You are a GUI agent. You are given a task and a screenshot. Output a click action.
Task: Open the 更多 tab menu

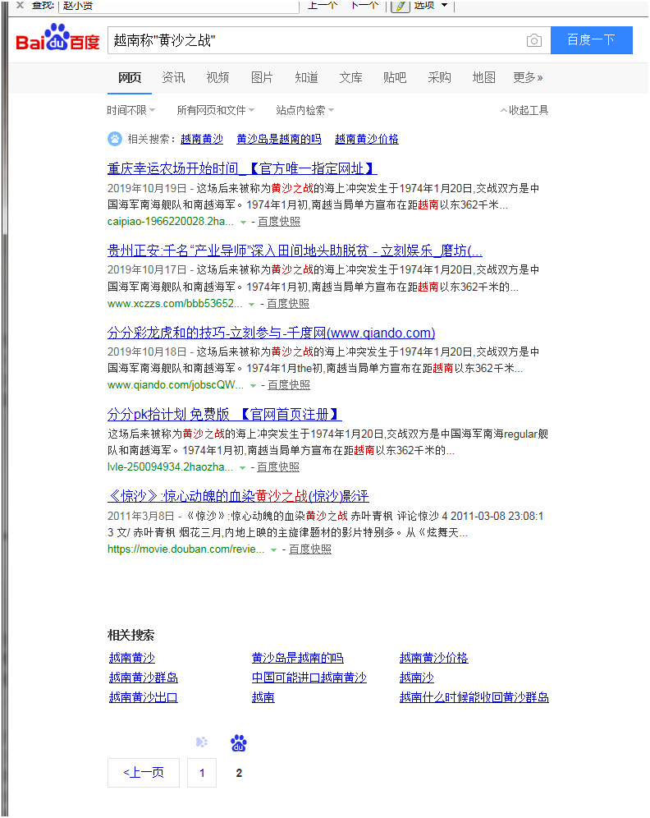pos(528,77)
